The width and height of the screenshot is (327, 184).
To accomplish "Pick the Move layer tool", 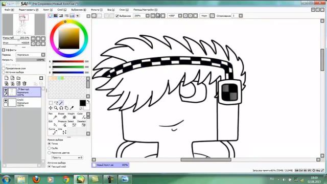I will (x=51, y=108).
